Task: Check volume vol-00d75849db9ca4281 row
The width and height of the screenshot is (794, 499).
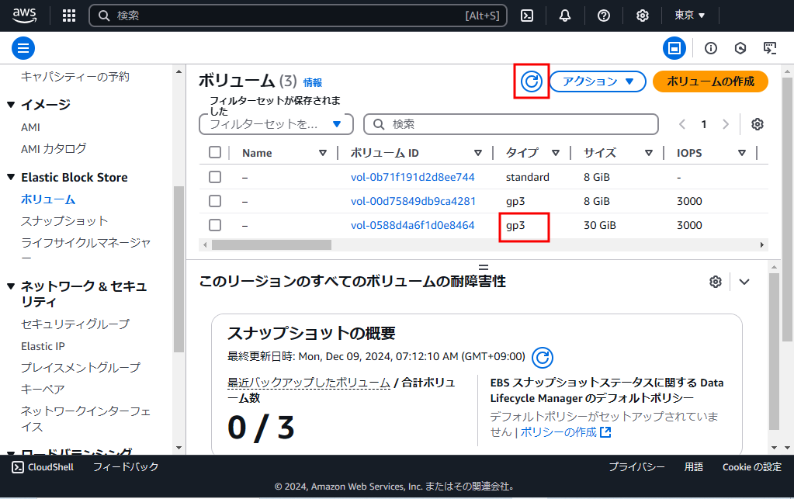Action: pyautogui.click(x=215, y=201)
